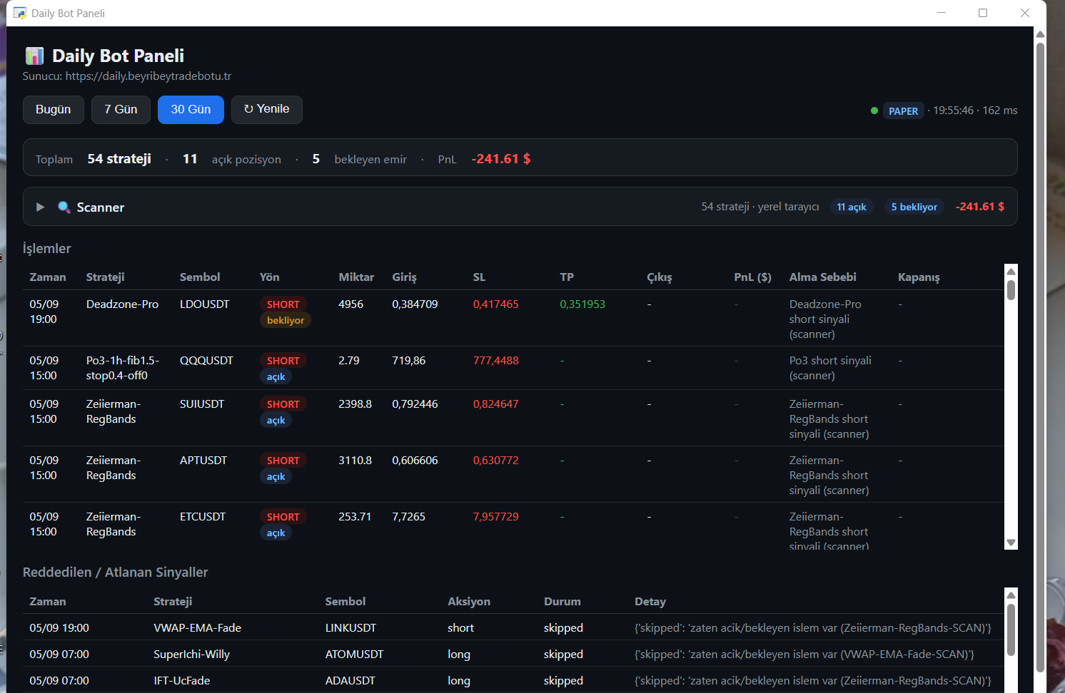Click the PnL ($) column header
The width and height of the screenshot is (1065, 693).
pyautogui.click(x=752, y=277)
